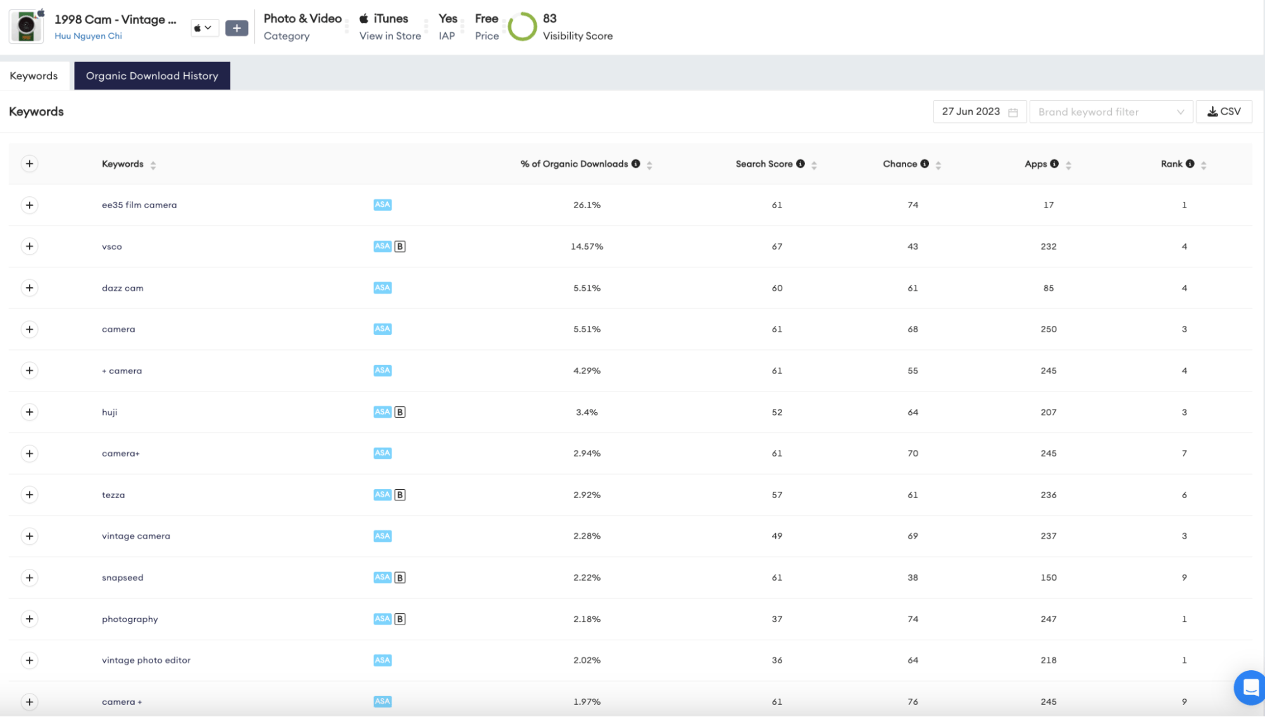Click the 'photography' keyword text
Image resolution: width=1265 pixels, height=717 pixels.
coord(130,620)
